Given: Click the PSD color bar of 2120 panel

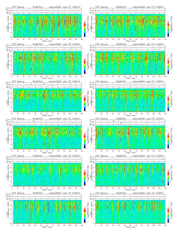Looking at the screenshot, I should tap(85, 140).
